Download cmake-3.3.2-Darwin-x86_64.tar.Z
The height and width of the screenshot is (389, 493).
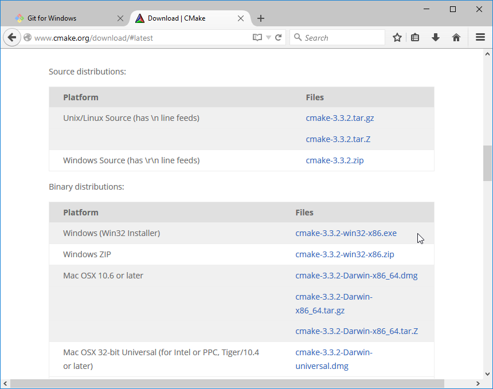tap(357, 331)
